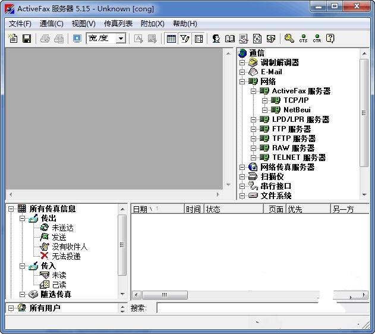Screen dimensions: 375x334
Task: Click the 串行接口 serial cable icon
Action: [x=253, y=186]
